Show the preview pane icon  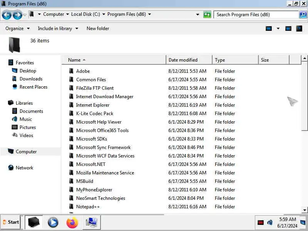(288, 28)
